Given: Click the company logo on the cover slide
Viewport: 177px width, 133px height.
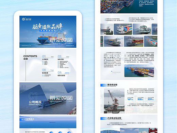Looking at the screenshot, I should click(x=27, y=19).
